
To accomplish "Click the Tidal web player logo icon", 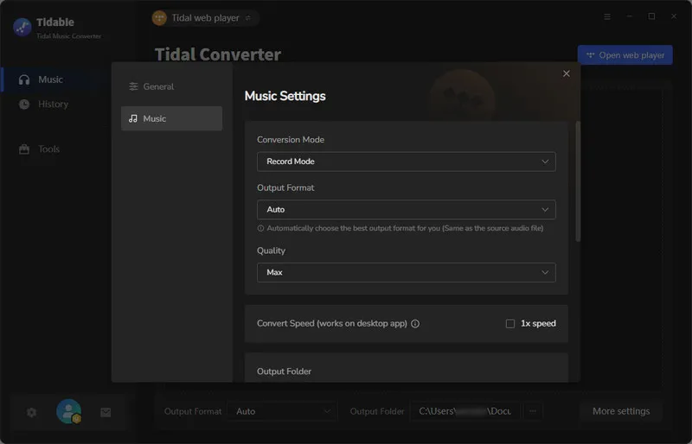I will (159, 18).
